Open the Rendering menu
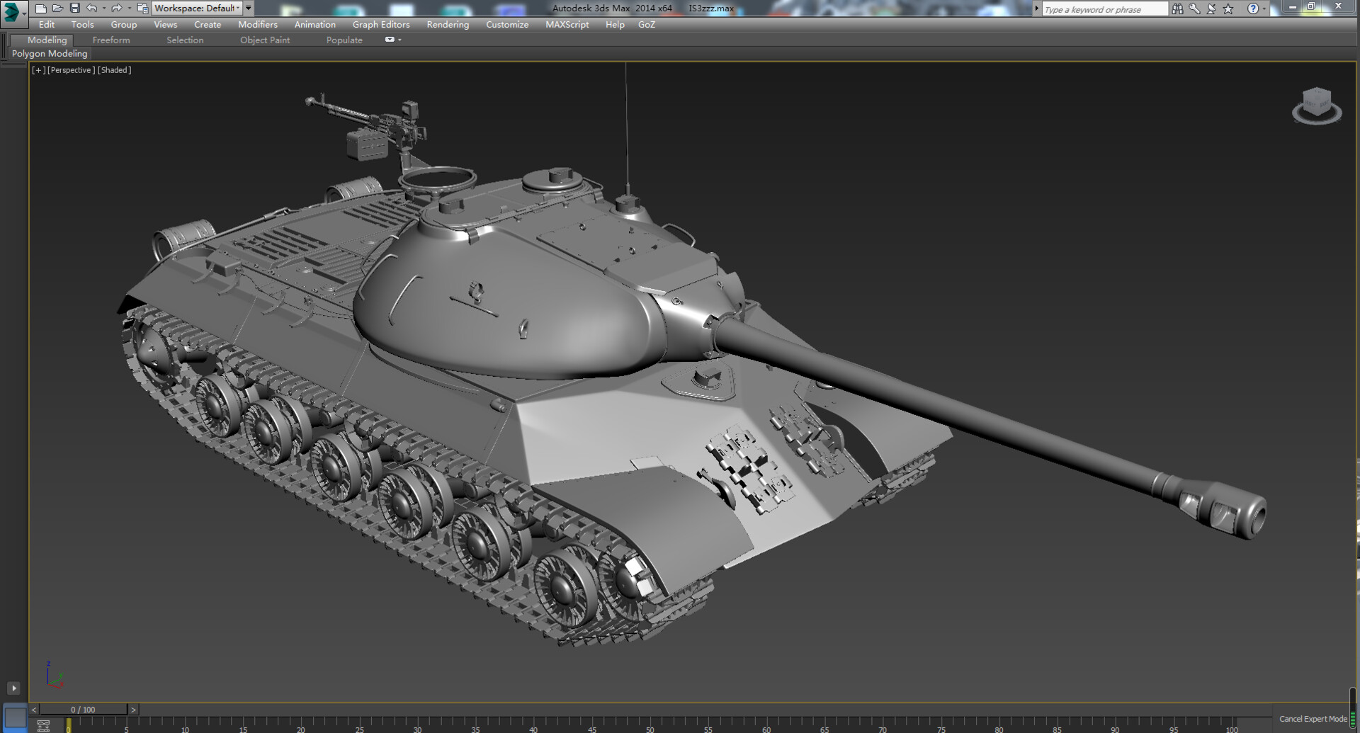The width and height of the screenshot is (1360, 733). point(447,24)
